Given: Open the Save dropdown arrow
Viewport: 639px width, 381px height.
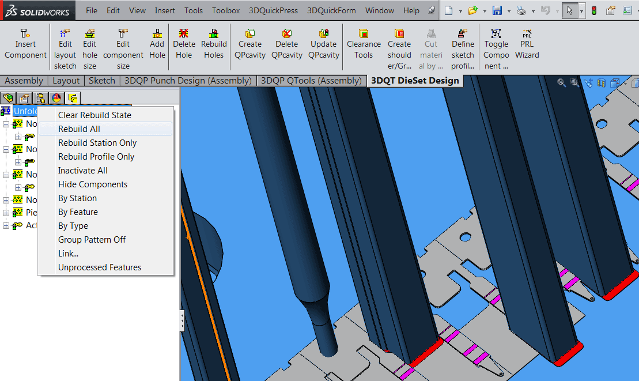Looking at the screenshot, I should point(509,12).
